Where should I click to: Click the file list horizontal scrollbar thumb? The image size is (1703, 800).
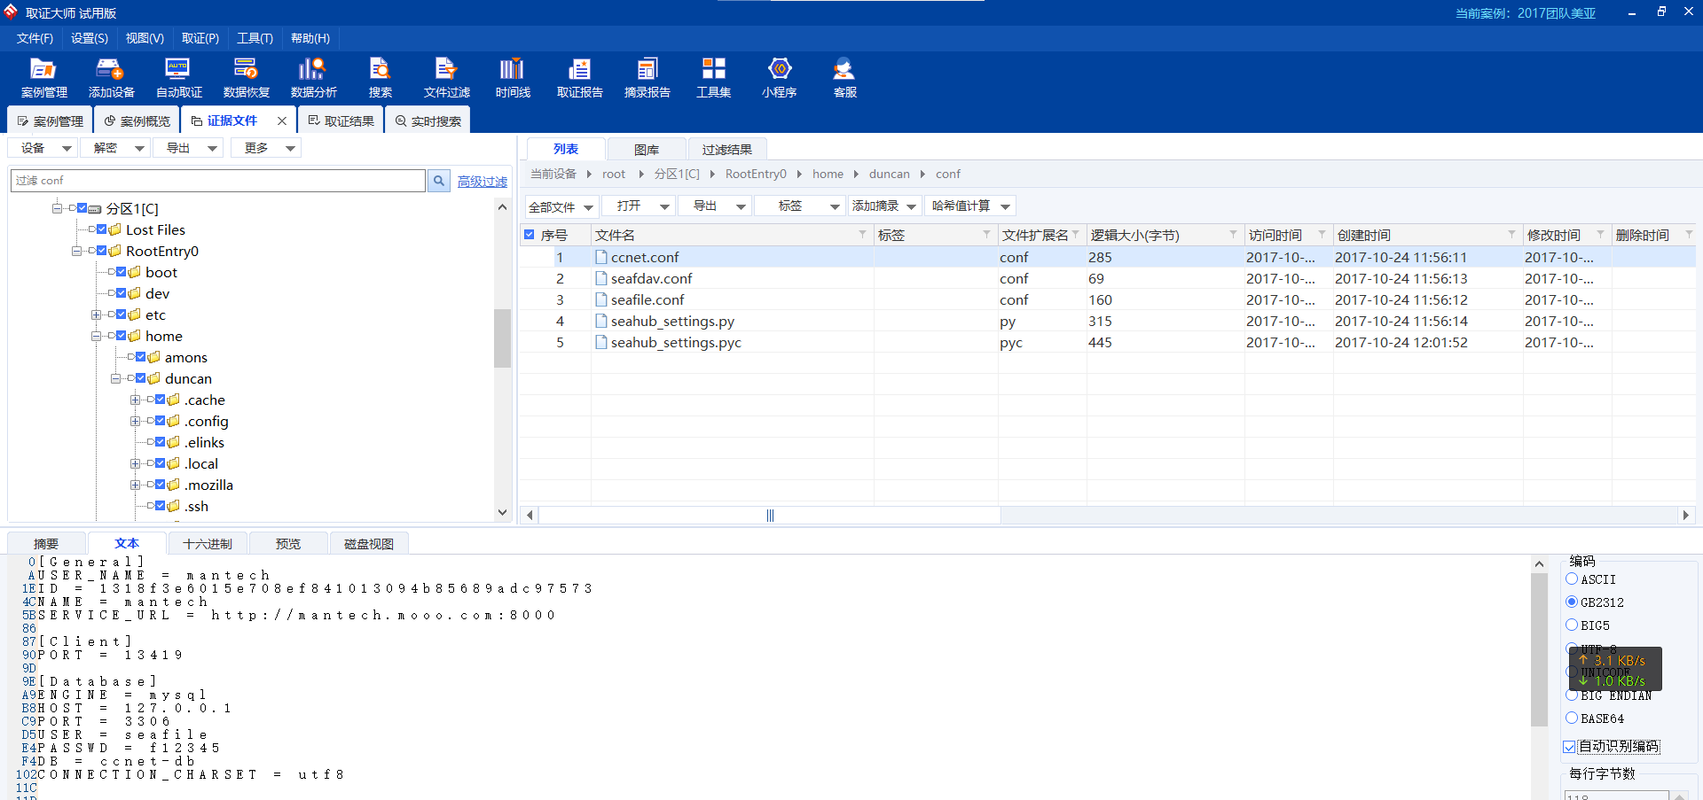[x=769, y=515]
